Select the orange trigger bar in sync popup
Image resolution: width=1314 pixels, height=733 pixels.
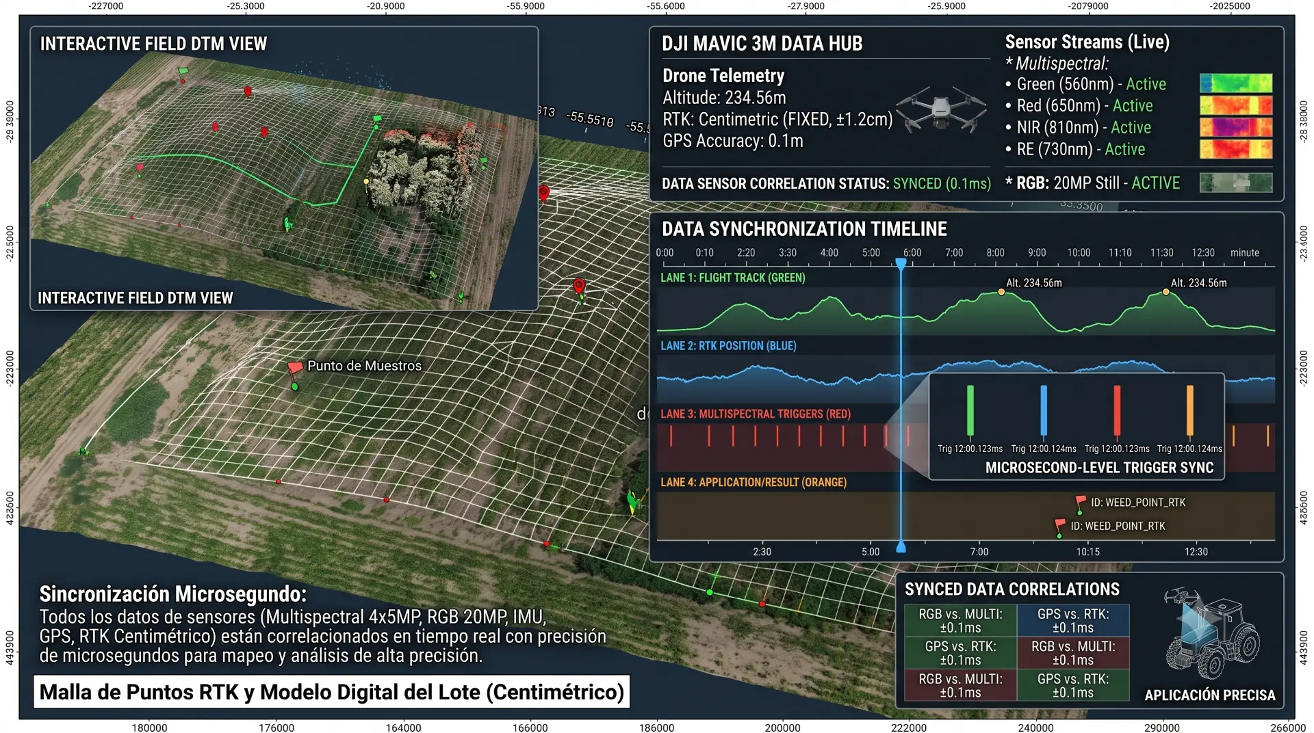pos(1189,410)
